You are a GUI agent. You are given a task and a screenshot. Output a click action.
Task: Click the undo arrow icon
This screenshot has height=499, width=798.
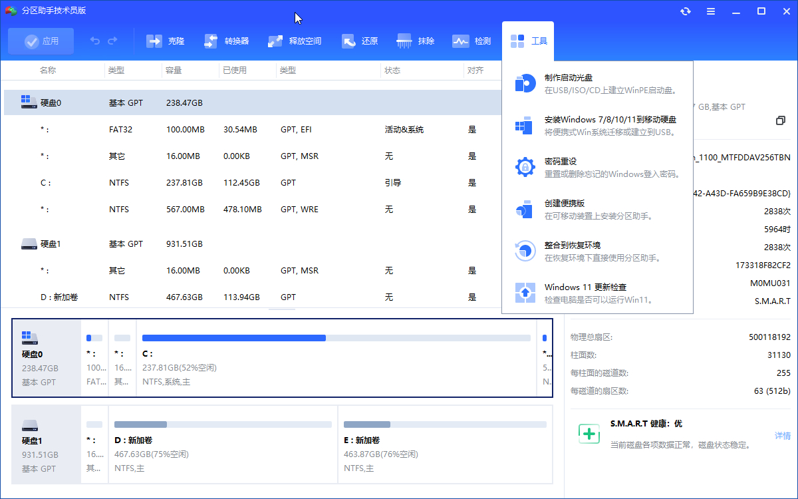95,41
